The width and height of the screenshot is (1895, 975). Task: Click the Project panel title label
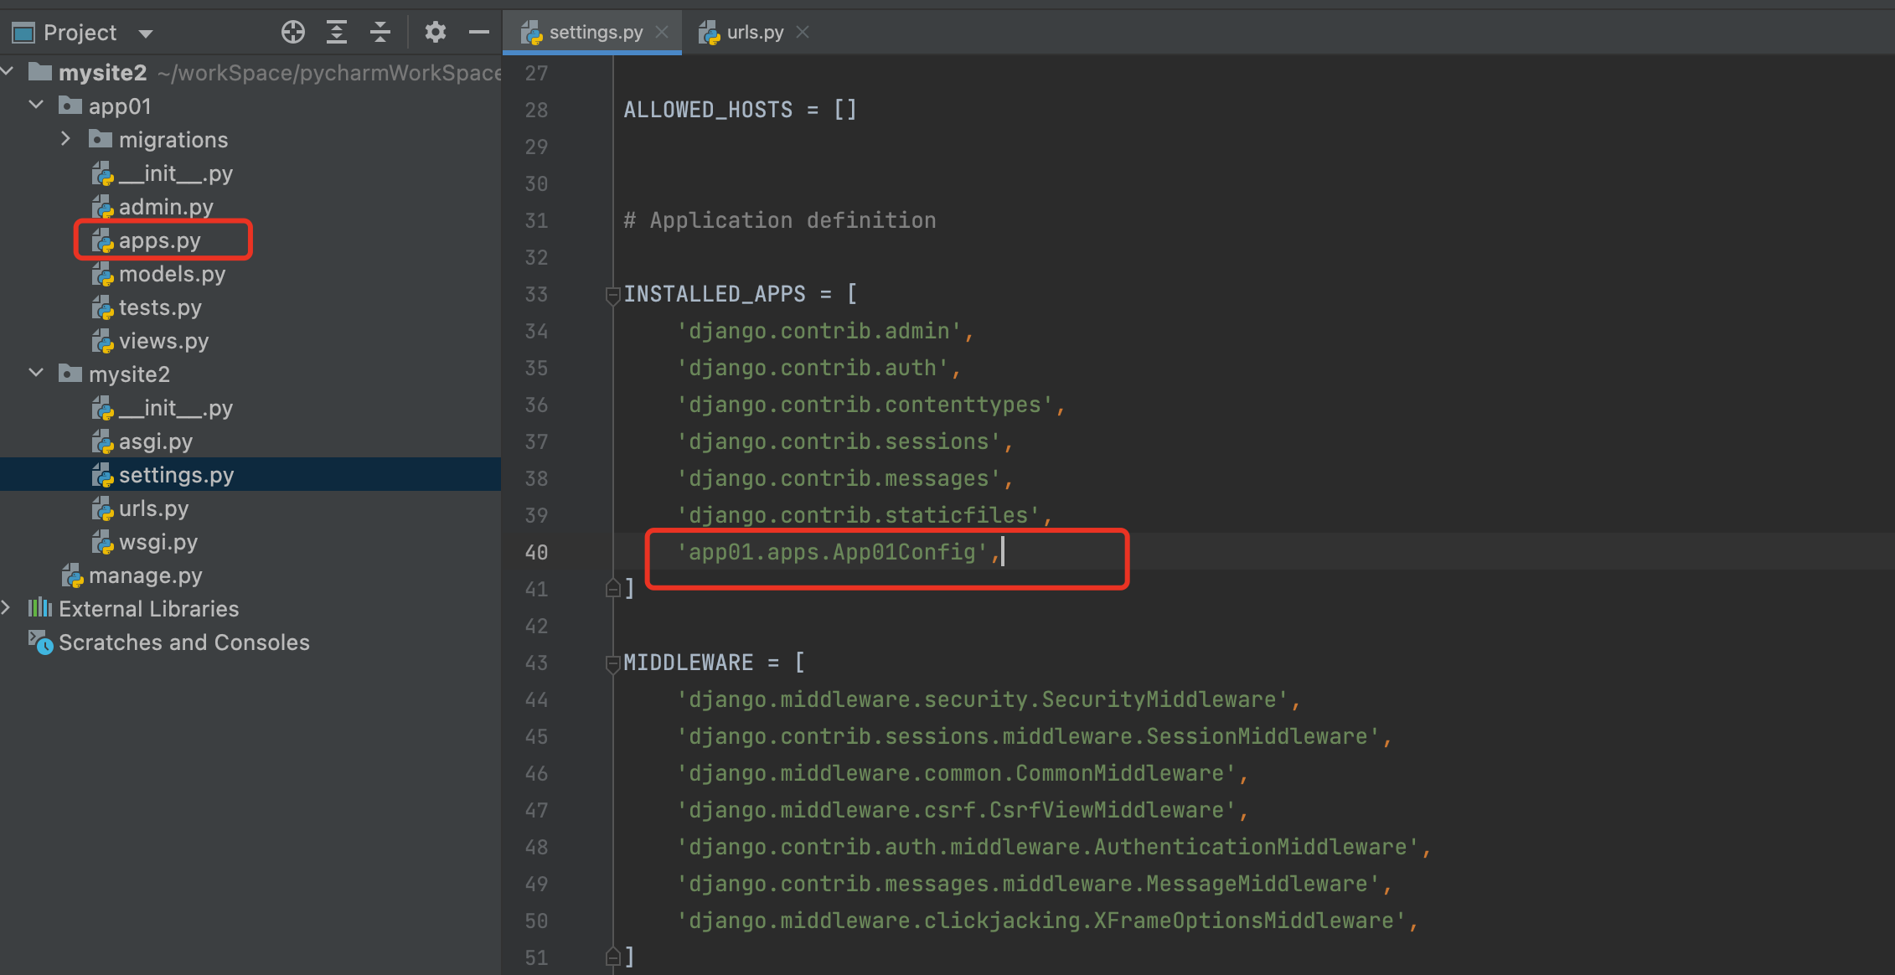[x=80, y=33]
